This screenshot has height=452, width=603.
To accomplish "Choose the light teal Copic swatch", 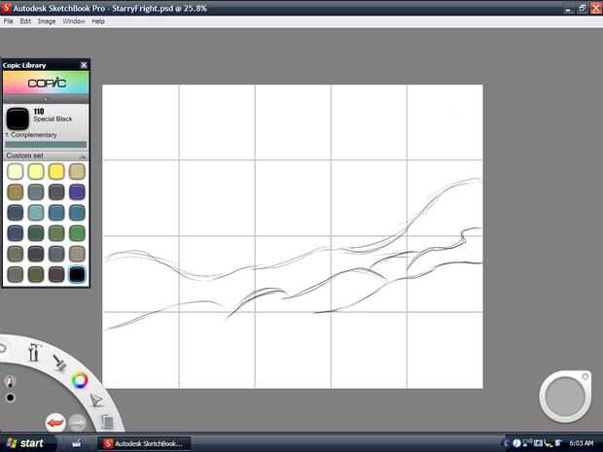I will tap(36, 213).
